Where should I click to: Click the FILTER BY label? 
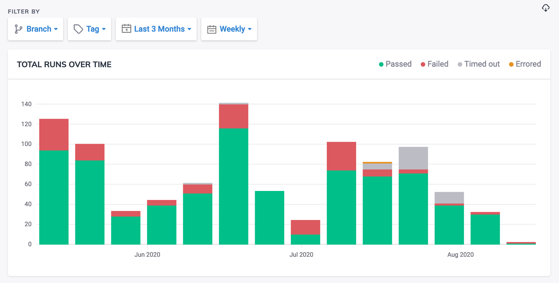point(24,12)
